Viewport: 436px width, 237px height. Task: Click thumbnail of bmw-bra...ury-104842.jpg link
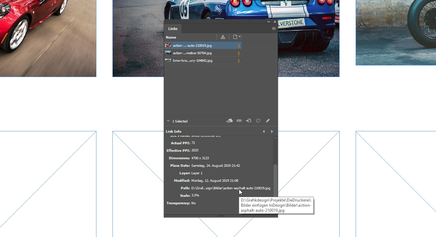(x=168, y=60)
